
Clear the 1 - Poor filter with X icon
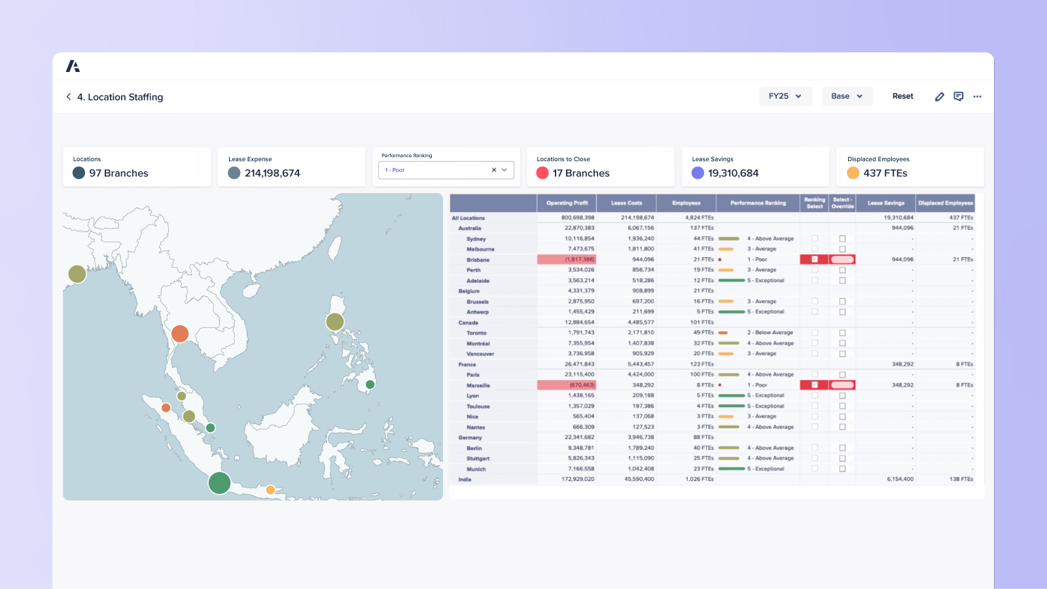click(493, 170)
